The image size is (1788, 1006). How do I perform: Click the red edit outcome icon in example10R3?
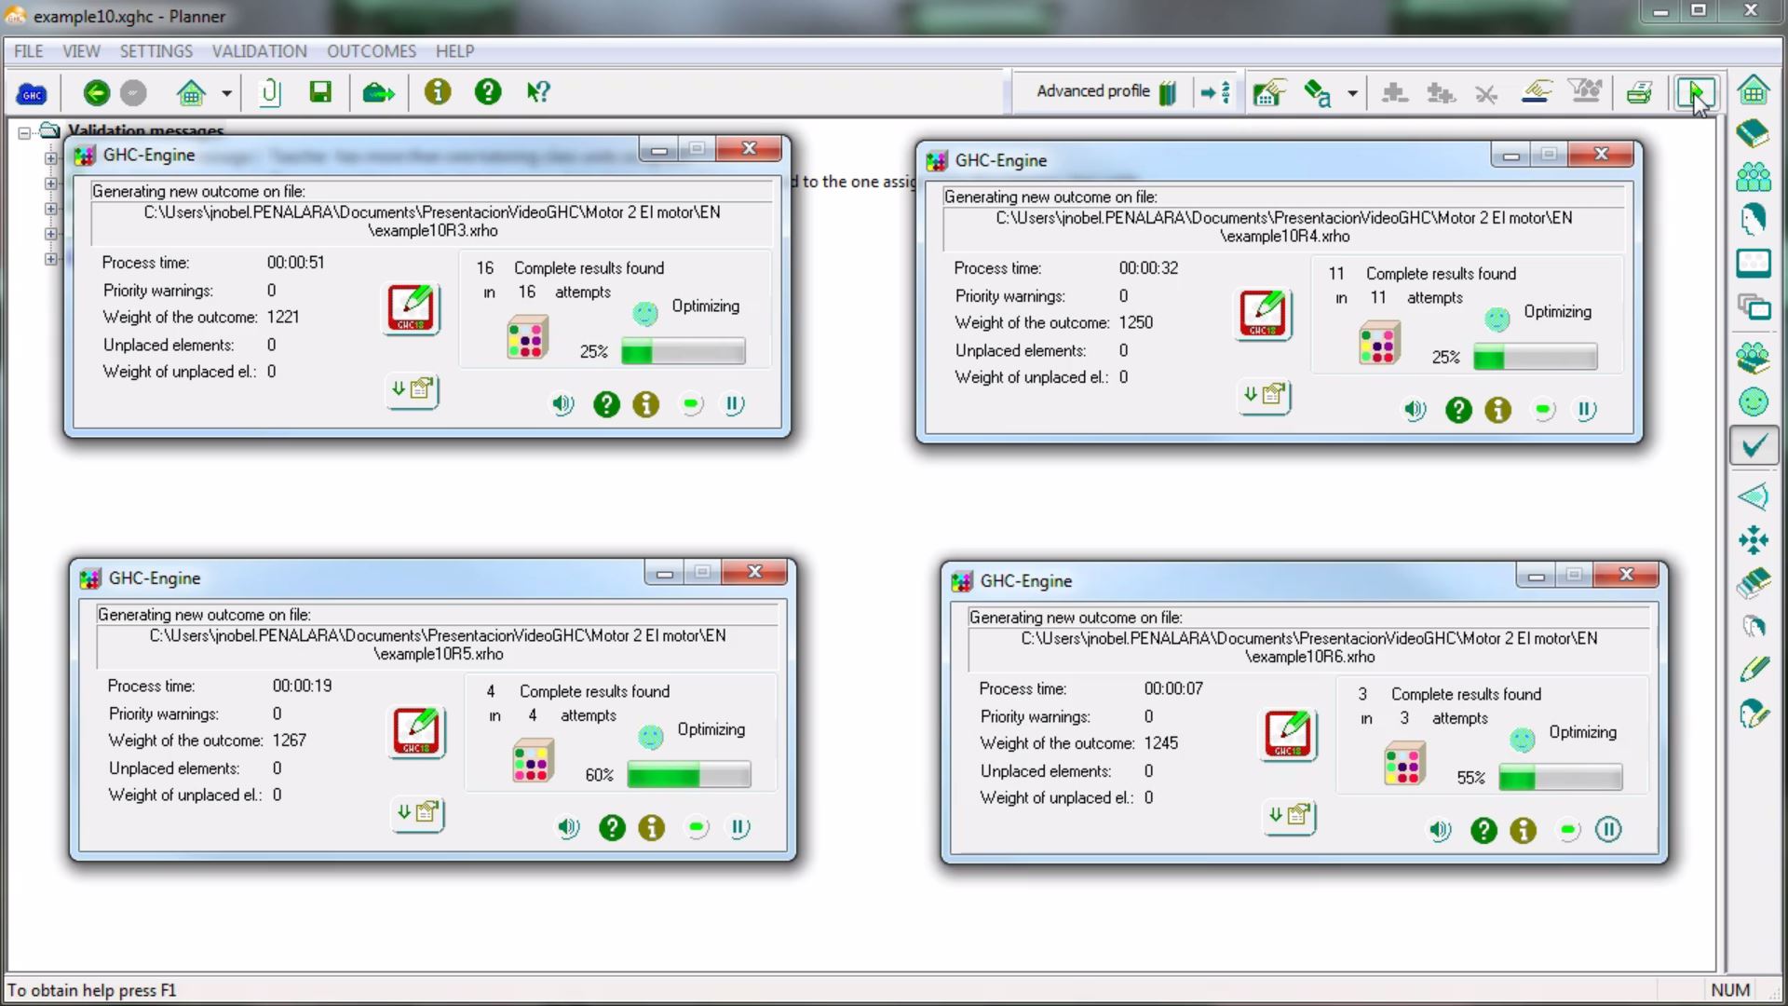point(412,308)
